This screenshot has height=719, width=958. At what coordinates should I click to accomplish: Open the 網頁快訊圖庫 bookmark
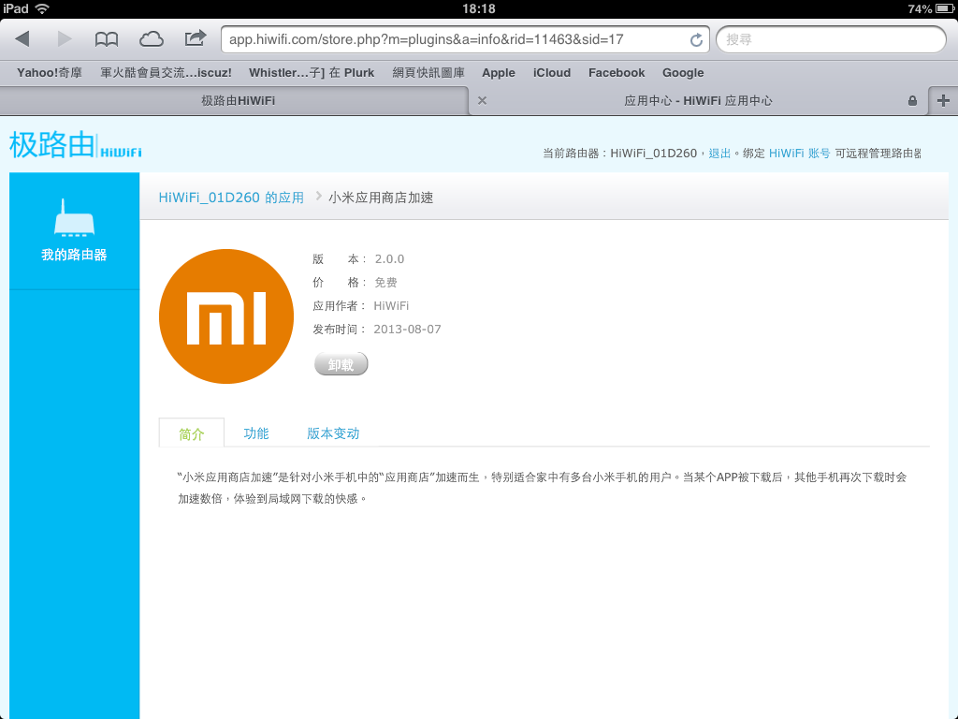click(428, 73)
